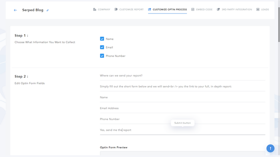The width and height of the screenshot is (280, 157).
Task: Uncheck the Name checkbox
Action: click(102, 39)
